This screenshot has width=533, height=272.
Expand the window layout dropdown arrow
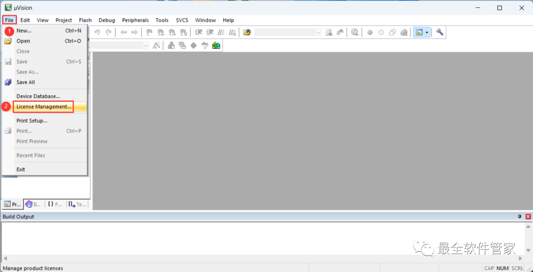[426, 32]
